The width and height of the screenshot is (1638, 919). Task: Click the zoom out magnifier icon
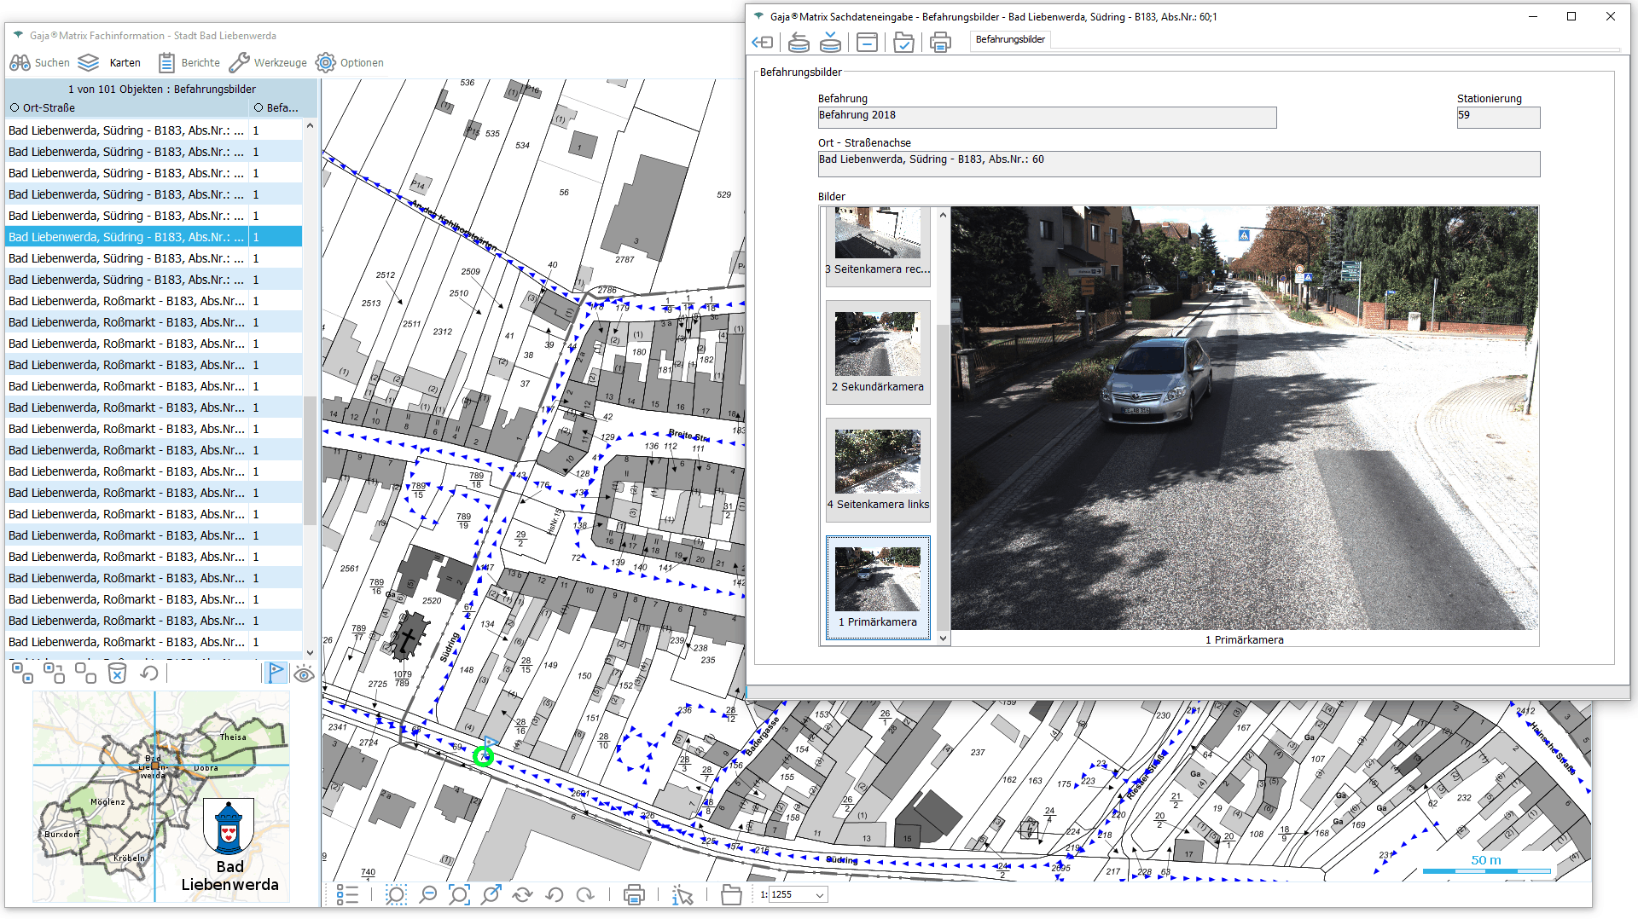tap(427, 894)
